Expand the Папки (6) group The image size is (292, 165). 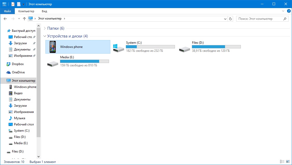coord(45,28)
